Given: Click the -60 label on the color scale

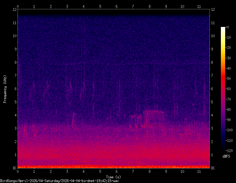Looking at the screenshot, I should click(x=228, y=89).
